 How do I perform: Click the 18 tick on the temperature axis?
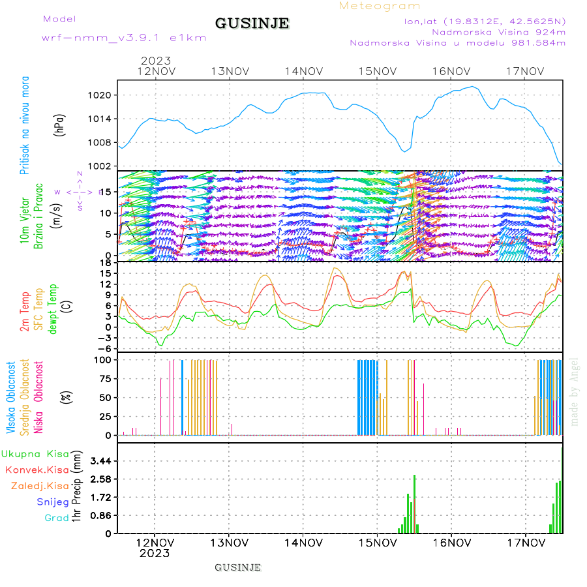click(x=107, y=263)
